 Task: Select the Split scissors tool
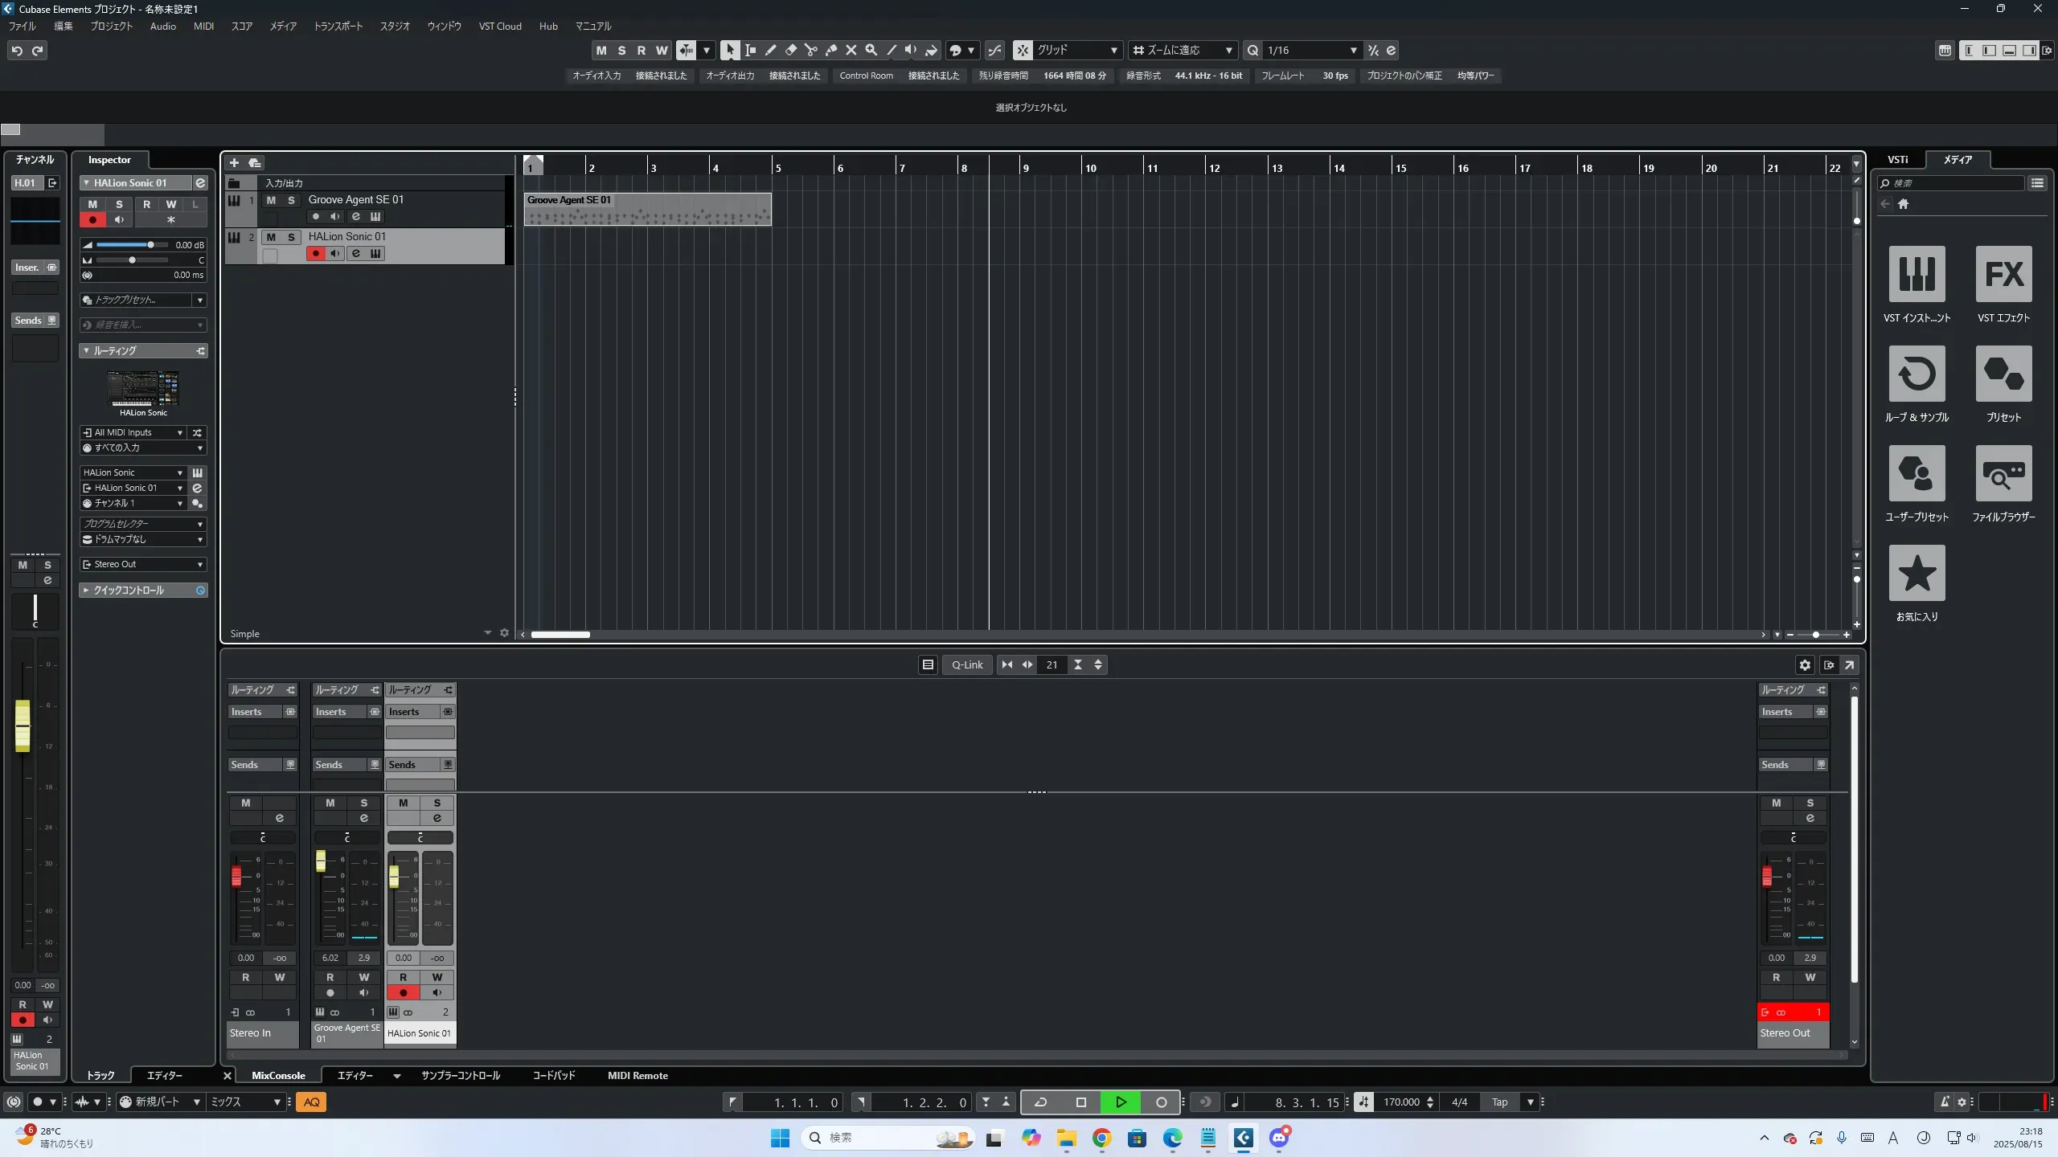810,51
